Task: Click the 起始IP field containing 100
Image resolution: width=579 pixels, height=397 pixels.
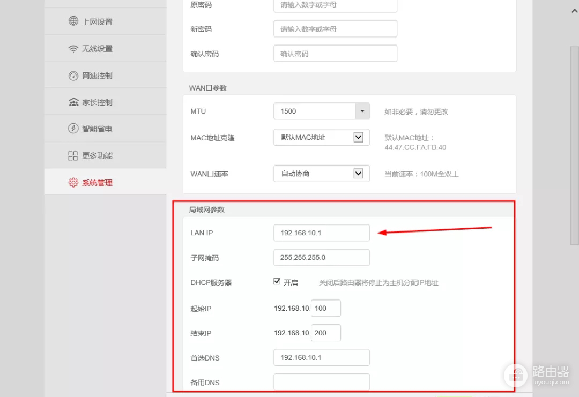Action: coord(326,308)
